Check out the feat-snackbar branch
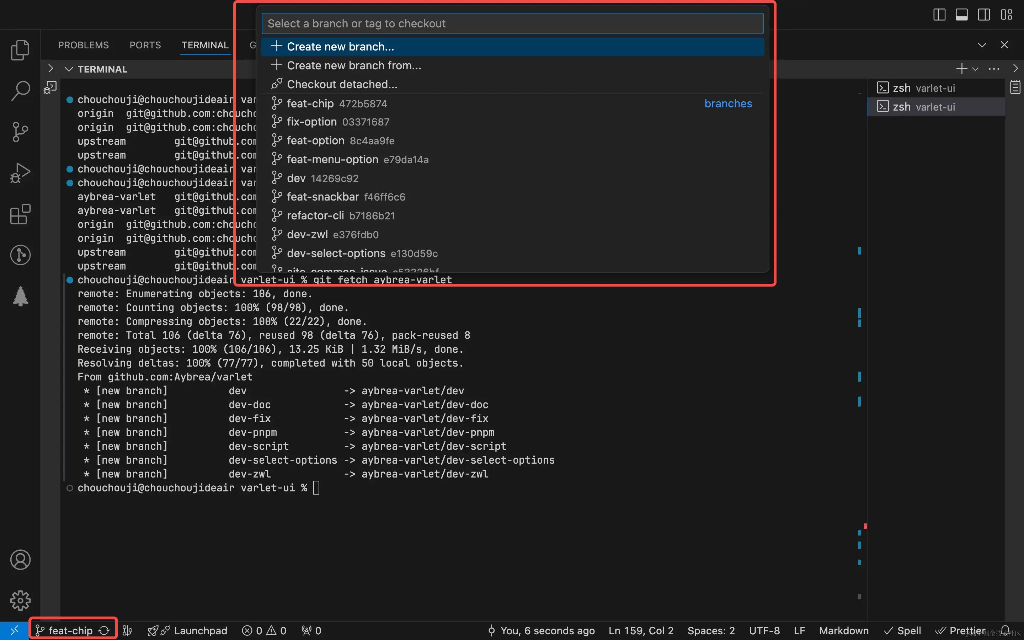The image size is (1024, 640). pyautogui.click(x=323, y=197)
